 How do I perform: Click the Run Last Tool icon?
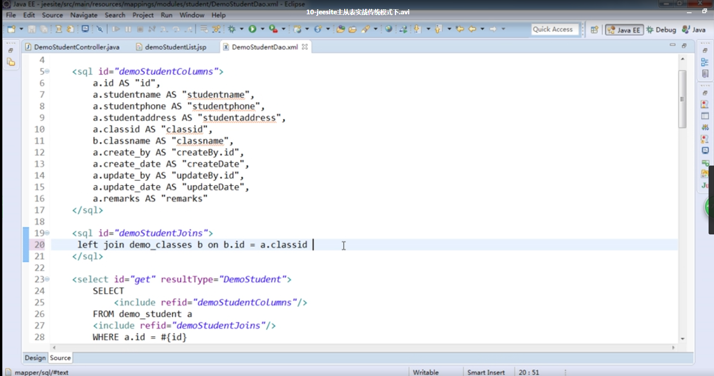(x=273, y=29)
